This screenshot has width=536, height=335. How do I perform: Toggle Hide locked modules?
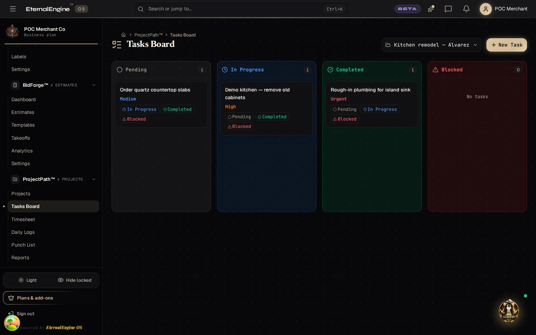tap(75, 280)
